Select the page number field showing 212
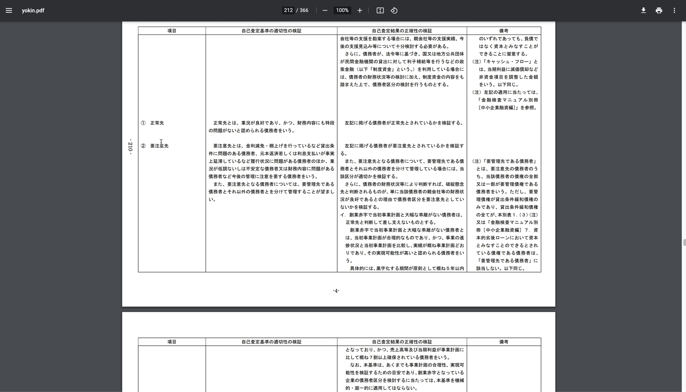Screen dimensions: 686x392 (x=288, y=10)
